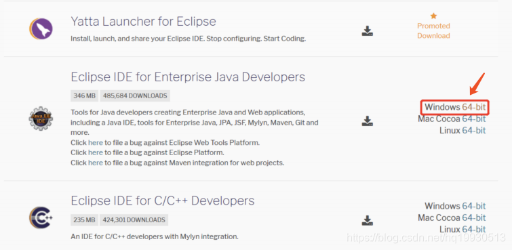Download Windows 64-bit for Enterprise Java
The height and width of the screenshot is (250, 512).
(x=474, y=107)
